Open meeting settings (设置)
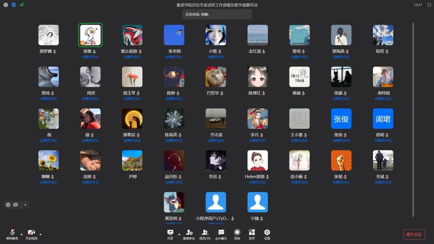The image size is (434, 244). (x=267, y=233)
